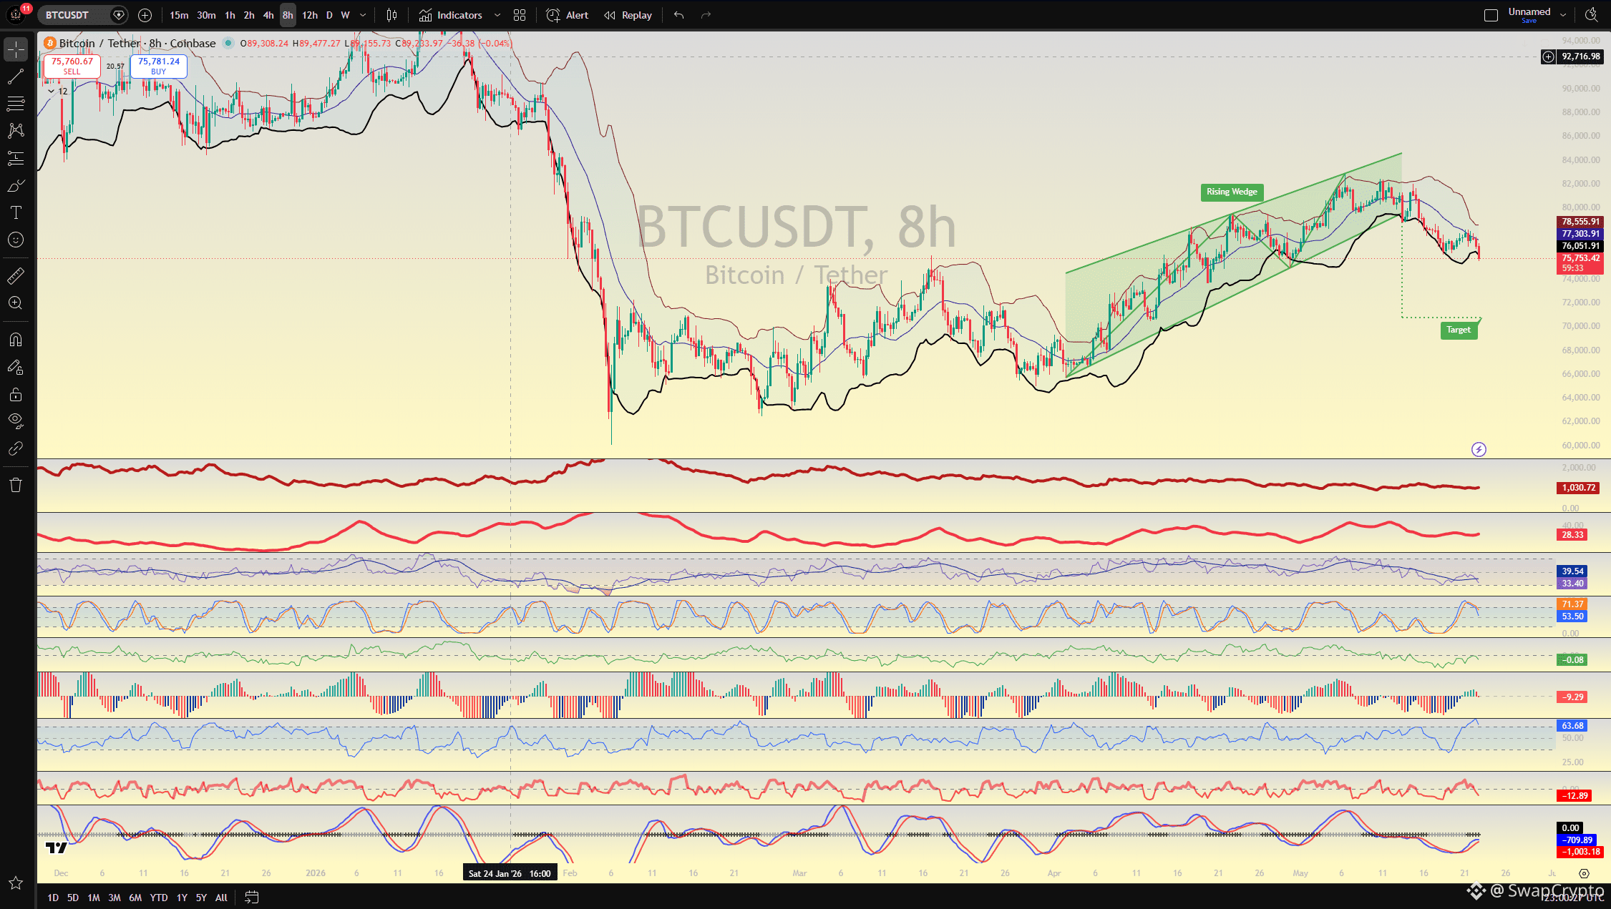This screenshot has height=909, width=1611.
Task: Select the 1D date range
Action: pyautogui.click(x=53, y=898)
